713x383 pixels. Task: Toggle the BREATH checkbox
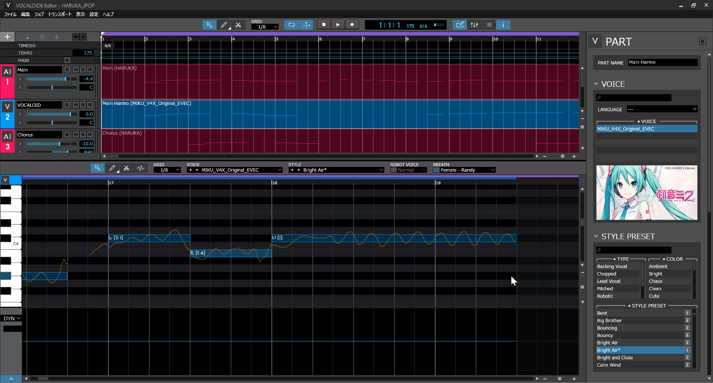coord(436,170)
